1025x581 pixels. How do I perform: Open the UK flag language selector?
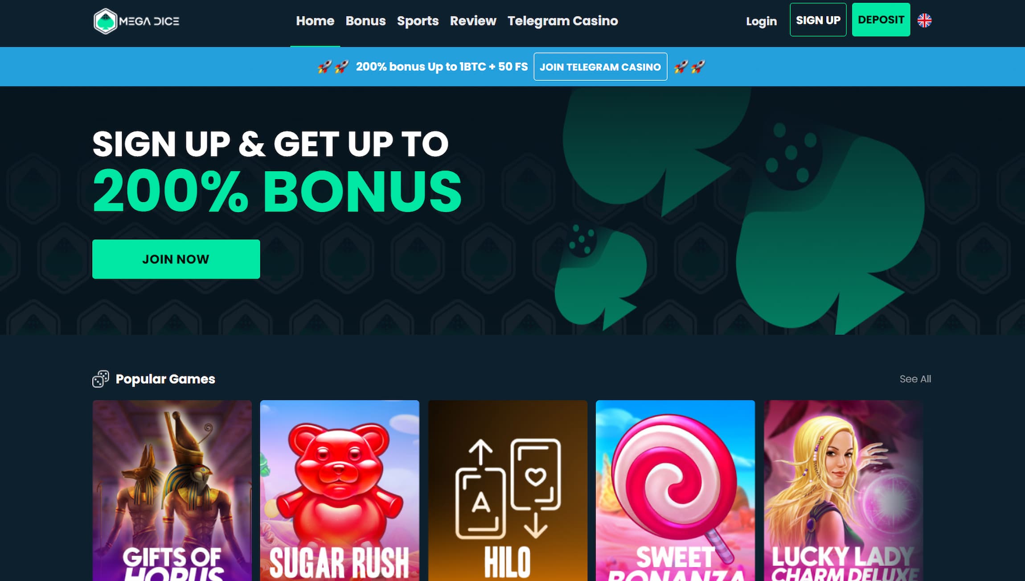click(x=924, y=21)
